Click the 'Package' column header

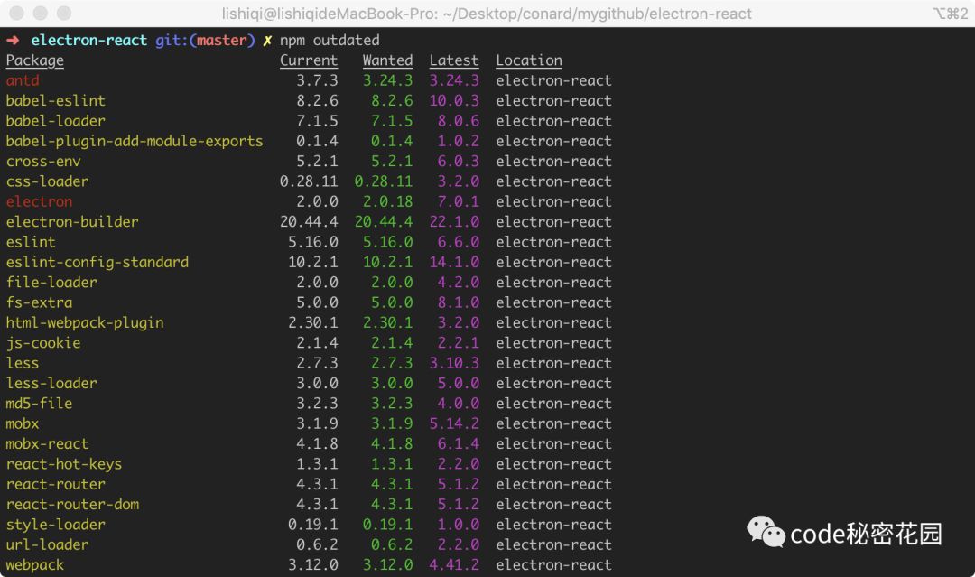35,60
